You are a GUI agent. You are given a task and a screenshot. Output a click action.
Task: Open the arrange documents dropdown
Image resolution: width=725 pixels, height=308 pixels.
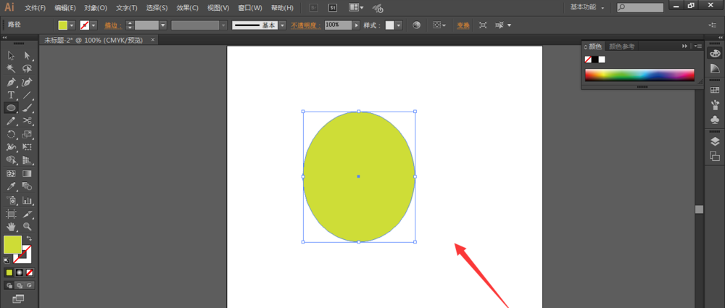356,8
